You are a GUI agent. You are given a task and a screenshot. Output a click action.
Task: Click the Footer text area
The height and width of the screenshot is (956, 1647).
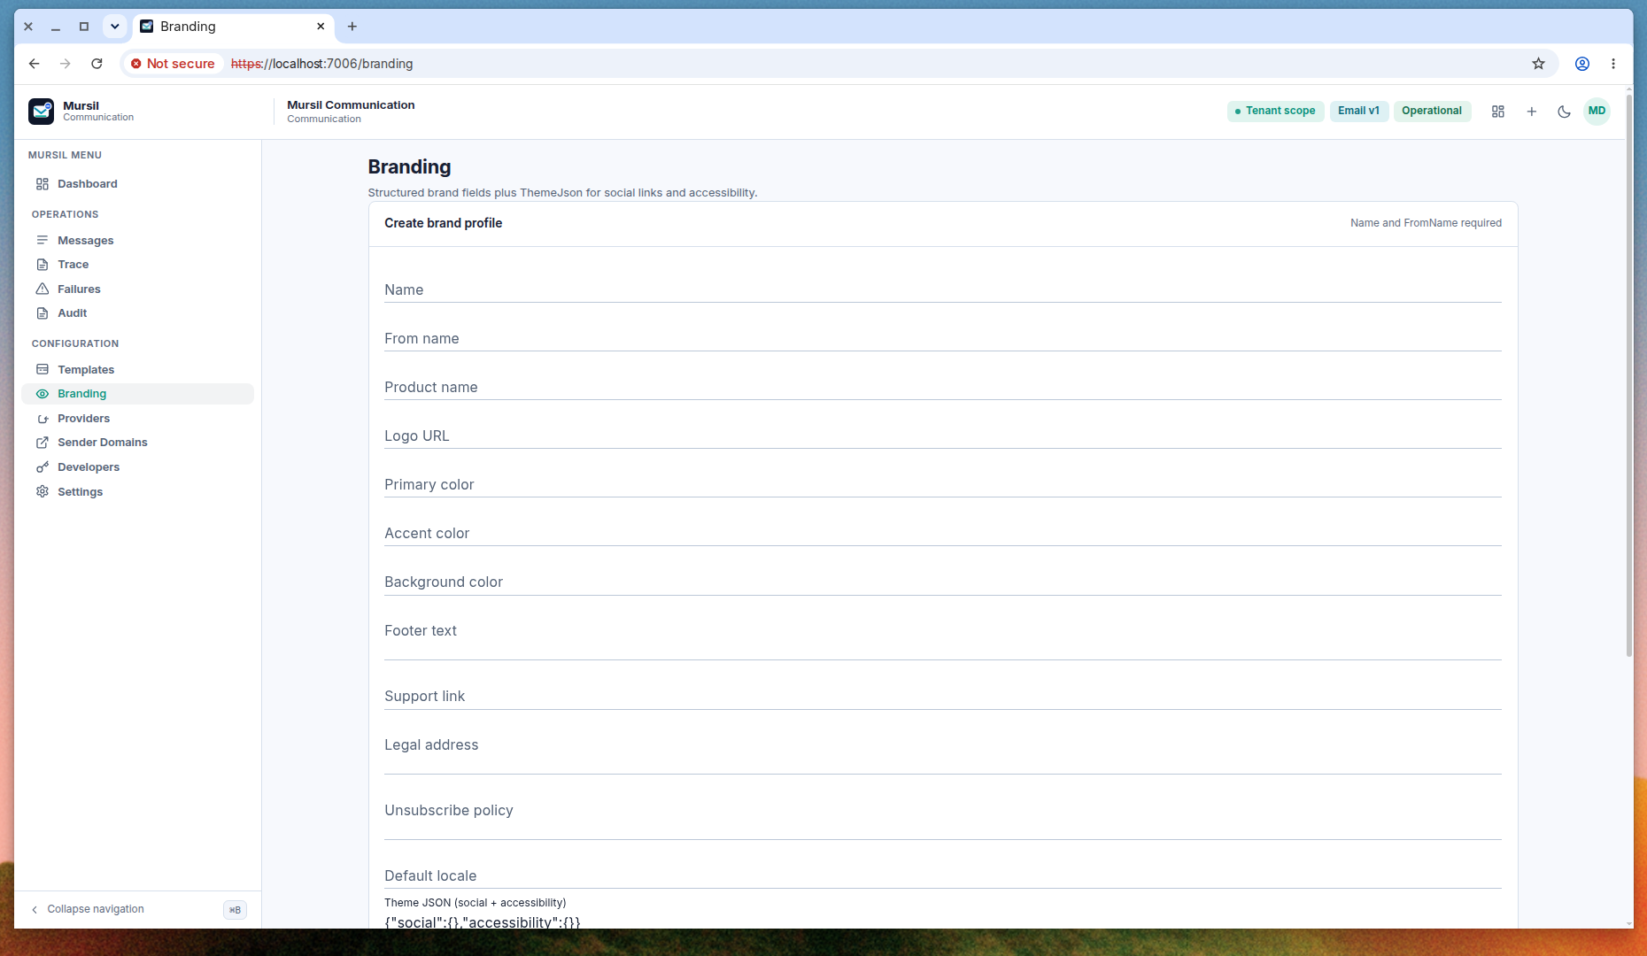(x=943, y=638)
